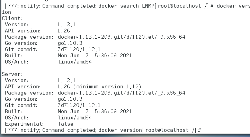Click the Server Package version string
Viewport: 250px width, 137px height.
point(121,93)
